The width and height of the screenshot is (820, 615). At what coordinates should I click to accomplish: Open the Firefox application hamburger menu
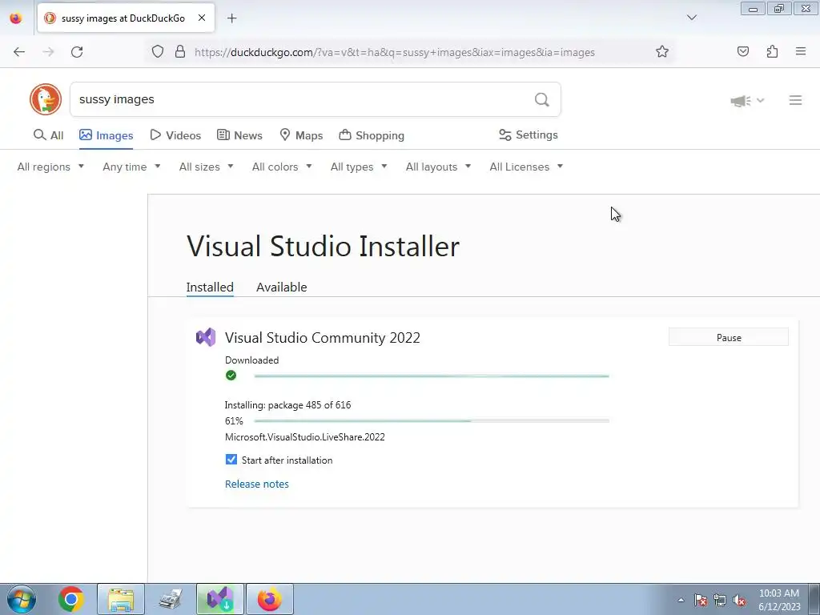[801, 51]
